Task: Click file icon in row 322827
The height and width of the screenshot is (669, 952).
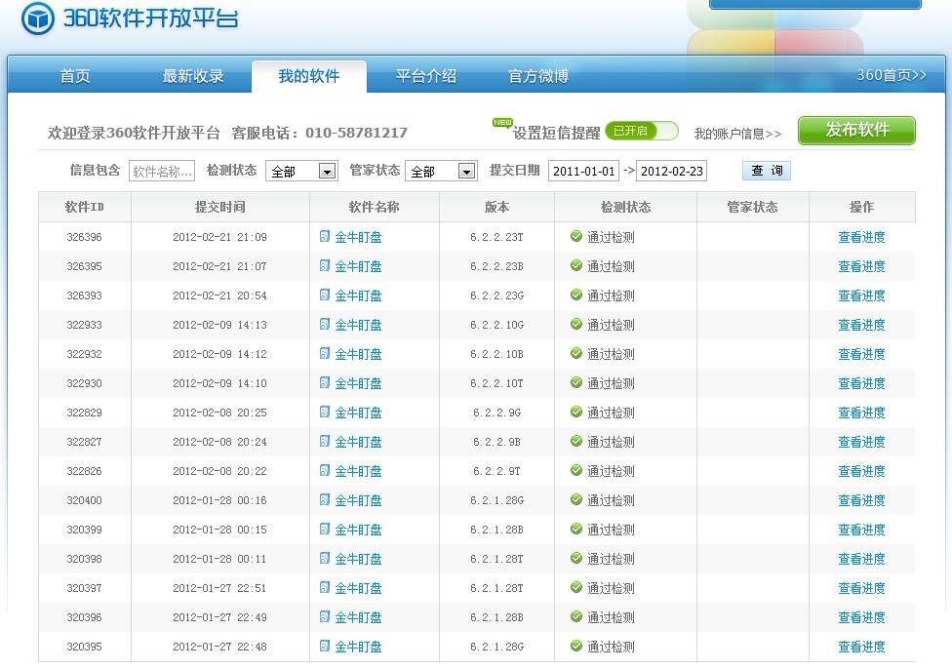Action: click(x=325, y=441)
